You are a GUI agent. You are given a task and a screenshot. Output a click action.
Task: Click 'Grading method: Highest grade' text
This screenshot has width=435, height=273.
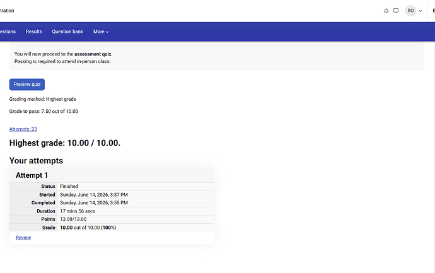[x=43, y=99]
